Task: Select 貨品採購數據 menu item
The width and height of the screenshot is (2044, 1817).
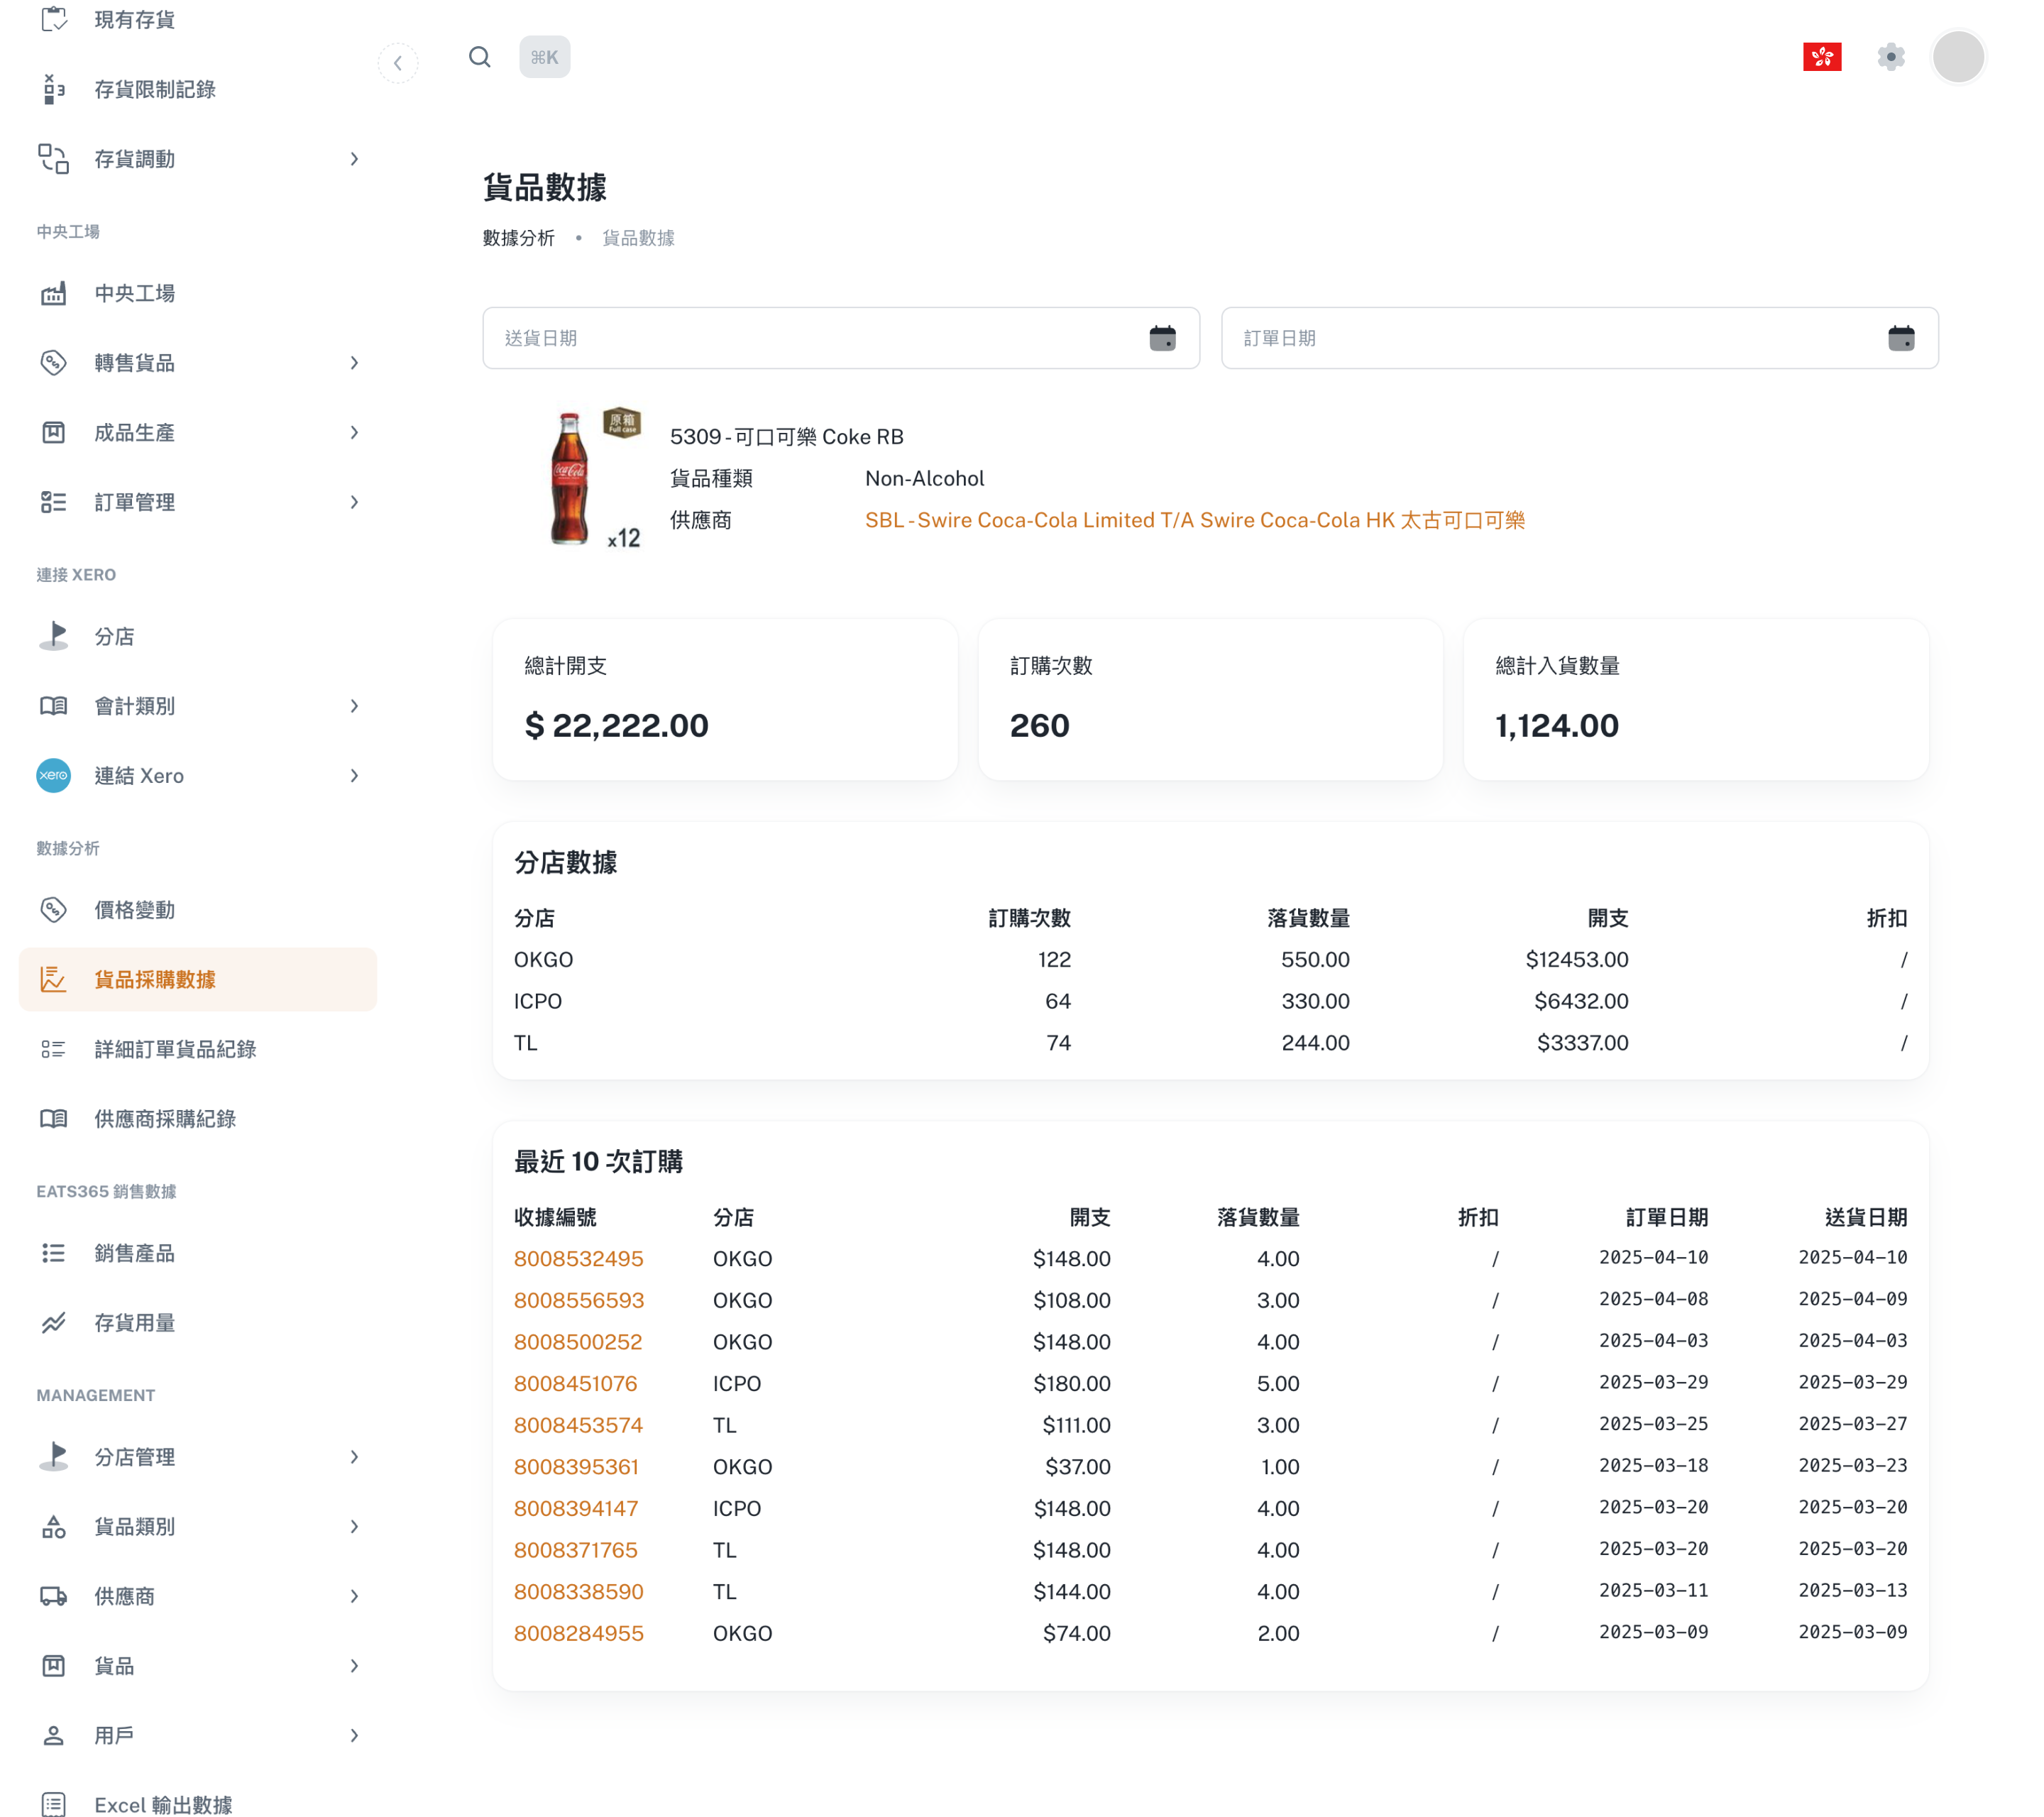Action: (x=198, y=979)
